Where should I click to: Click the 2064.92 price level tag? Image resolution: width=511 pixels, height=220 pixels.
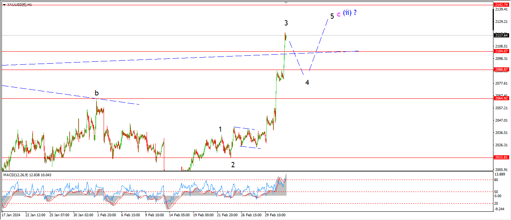pos(501,98)
